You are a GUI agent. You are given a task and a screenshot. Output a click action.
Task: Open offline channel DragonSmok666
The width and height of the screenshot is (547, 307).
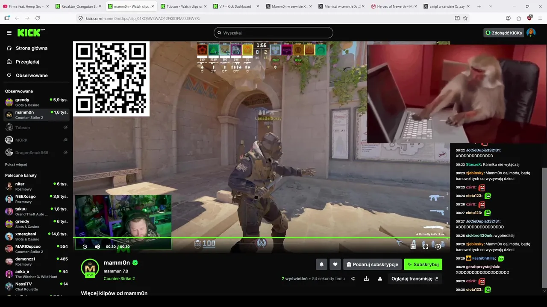(x=36, y=152)
